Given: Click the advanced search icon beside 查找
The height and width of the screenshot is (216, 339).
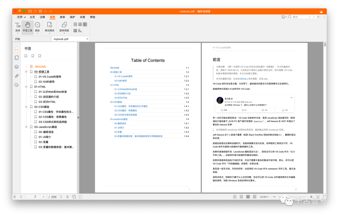Looking at the screenshot, I should tap(283, 17).
